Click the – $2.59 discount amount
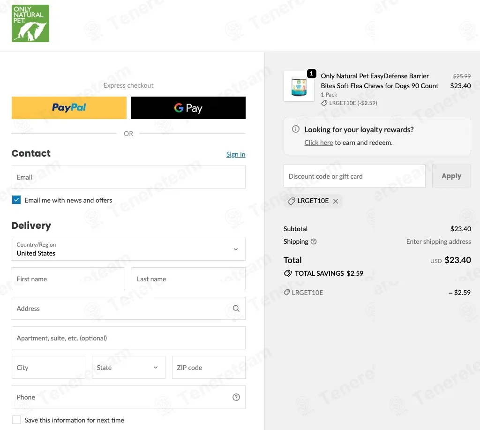The width and height of the screenshot is (480, 430). (x=459, y=293)
